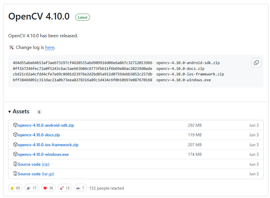Click 'OpenCV 4.10.0 has been released.' text
This screenshot has height=198, width=270.
[x=43, y=36]
